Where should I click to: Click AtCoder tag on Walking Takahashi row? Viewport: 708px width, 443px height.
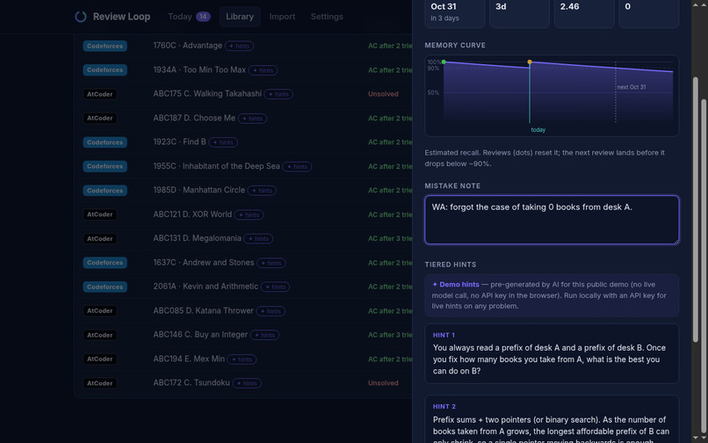pyautogui.click(x=100, y=94)
